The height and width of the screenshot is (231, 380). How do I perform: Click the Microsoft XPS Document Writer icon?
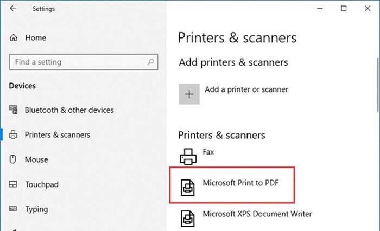pyautogui.click(x=188, y=219)
